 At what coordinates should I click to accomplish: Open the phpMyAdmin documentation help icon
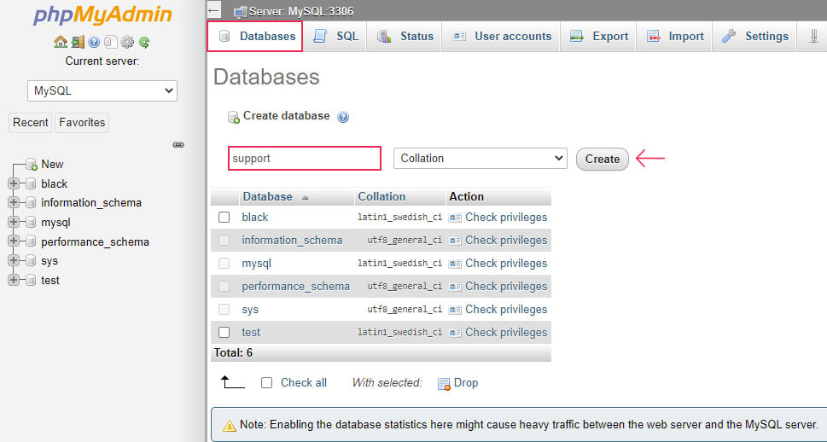[94, 42]
